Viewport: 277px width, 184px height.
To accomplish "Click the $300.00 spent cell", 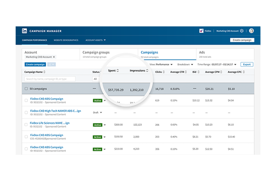I will 118,125.
